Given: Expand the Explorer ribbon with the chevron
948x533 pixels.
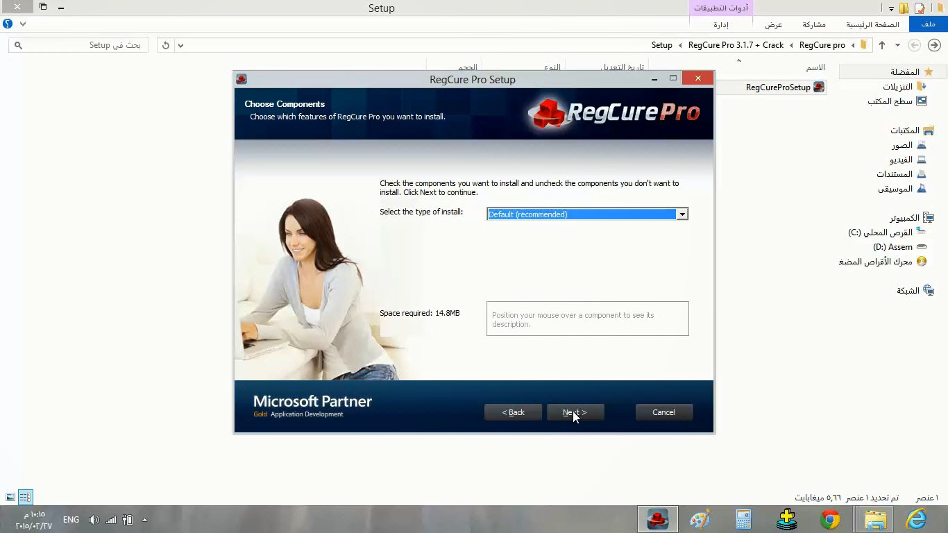Looking at the screenshot, I should (x=23, y=24).
